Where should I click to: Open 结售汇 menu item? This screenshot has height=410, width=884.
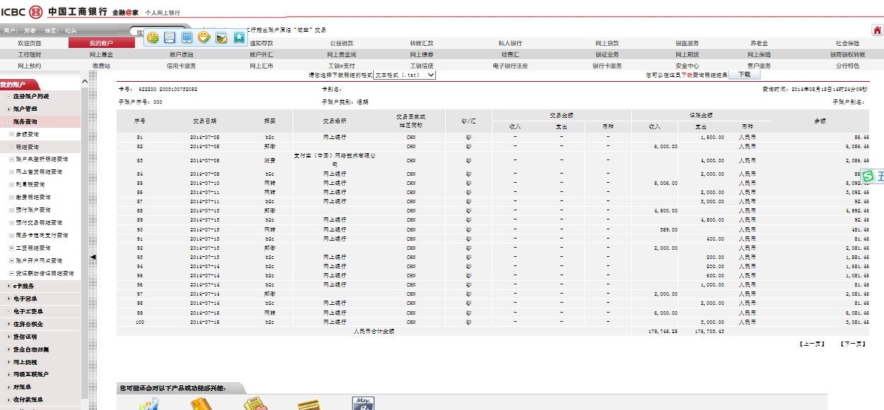[510, 54]
